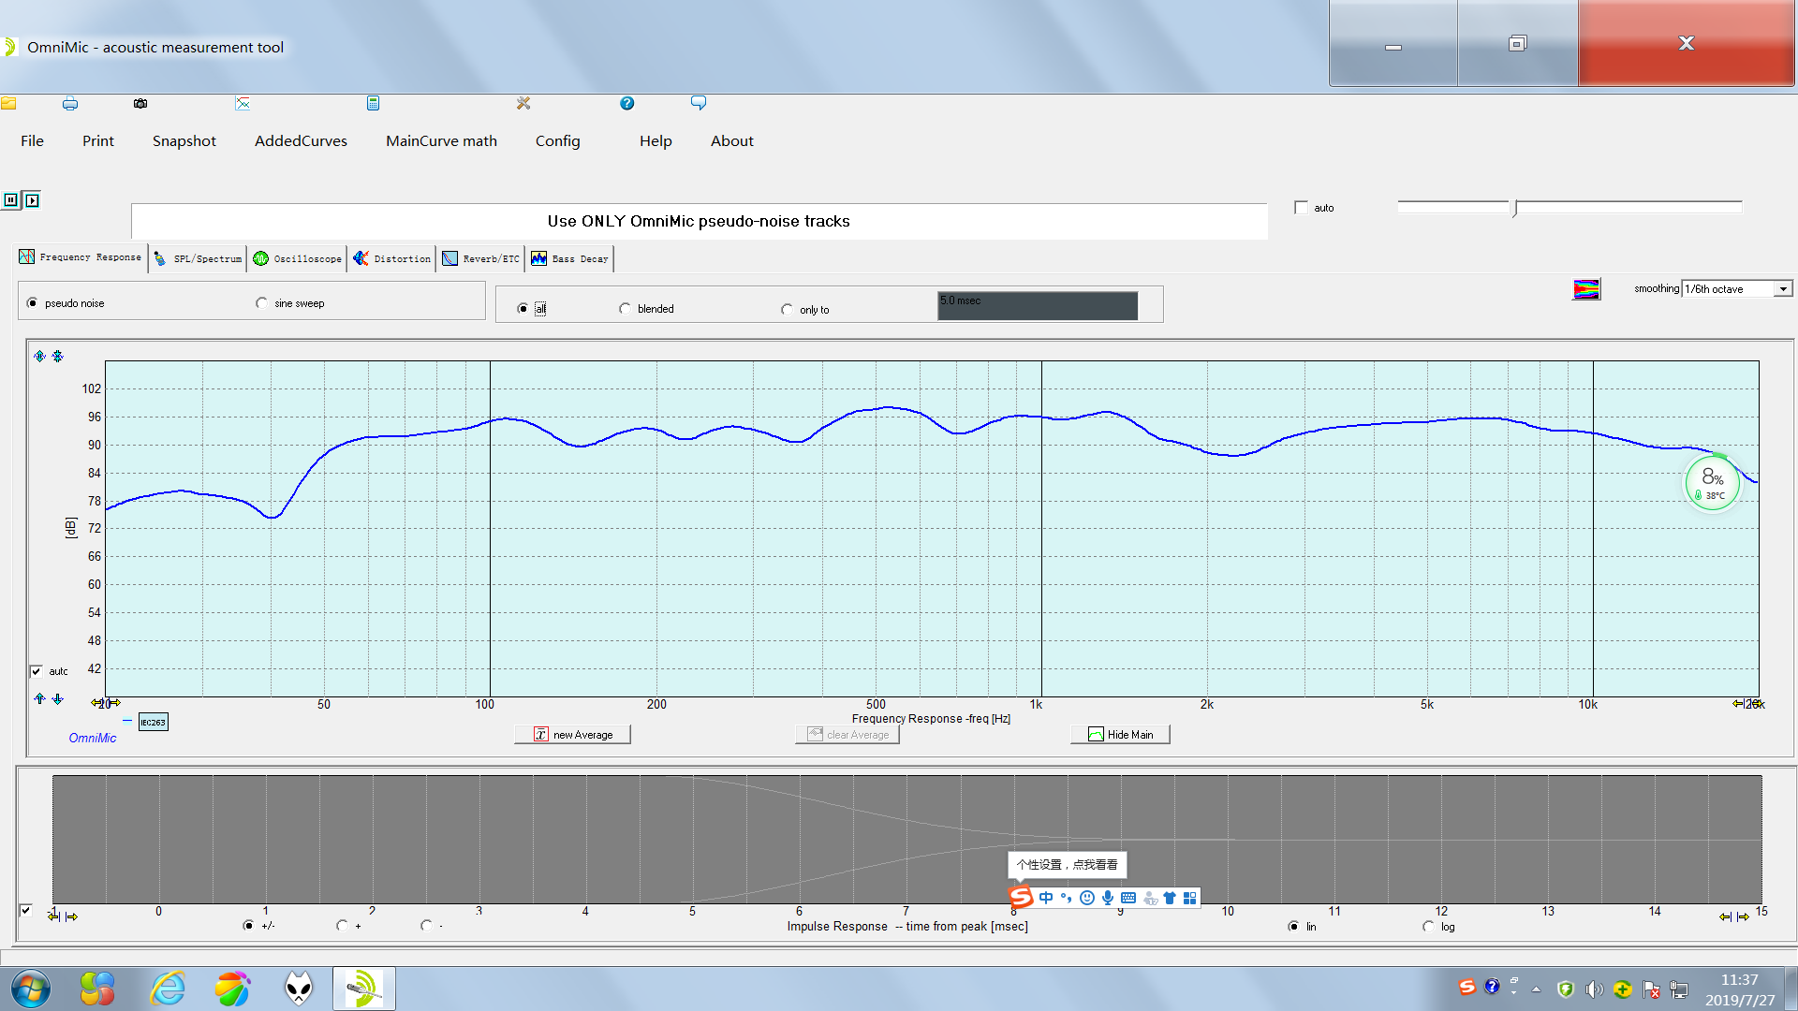Select the sine sweep radio button
Screen dimensions: 1798x1011
pos(261,303)
